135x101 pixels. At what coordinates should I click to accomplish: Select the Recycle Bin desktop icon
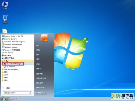[5, 19]
